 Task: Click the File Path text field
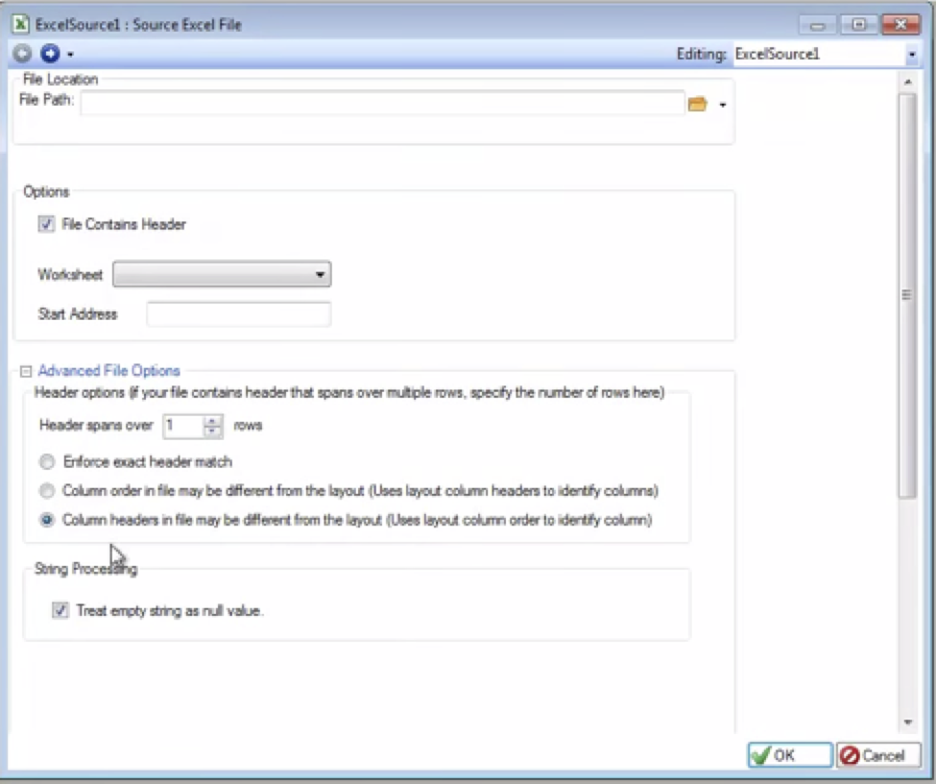point(382,104)
